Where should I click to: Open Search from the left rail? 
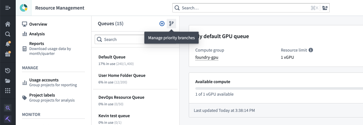8,34
